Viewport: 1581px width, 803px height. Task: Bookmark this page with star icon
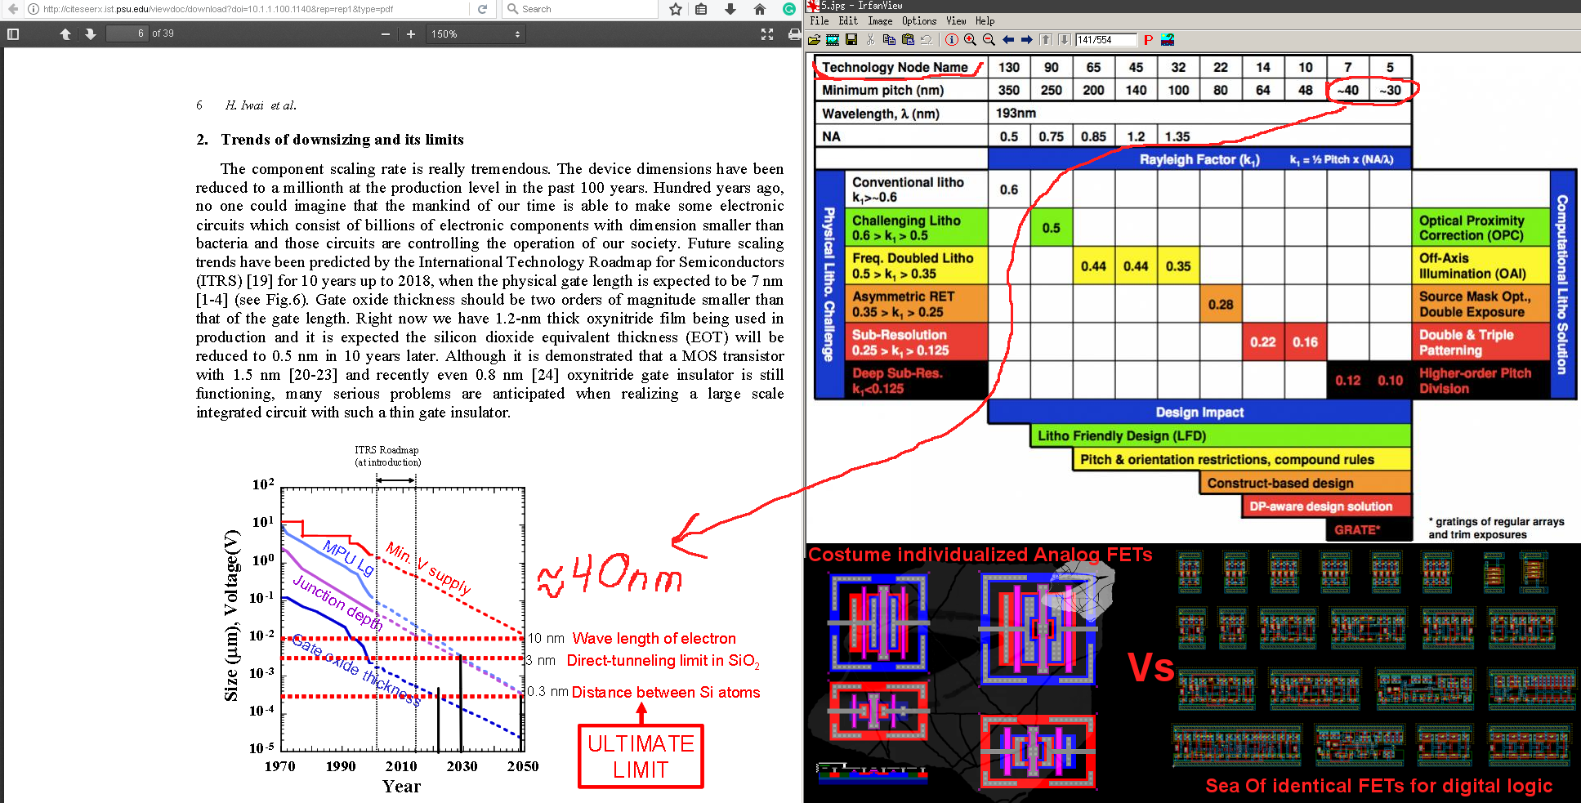click(x=676, y=9)
